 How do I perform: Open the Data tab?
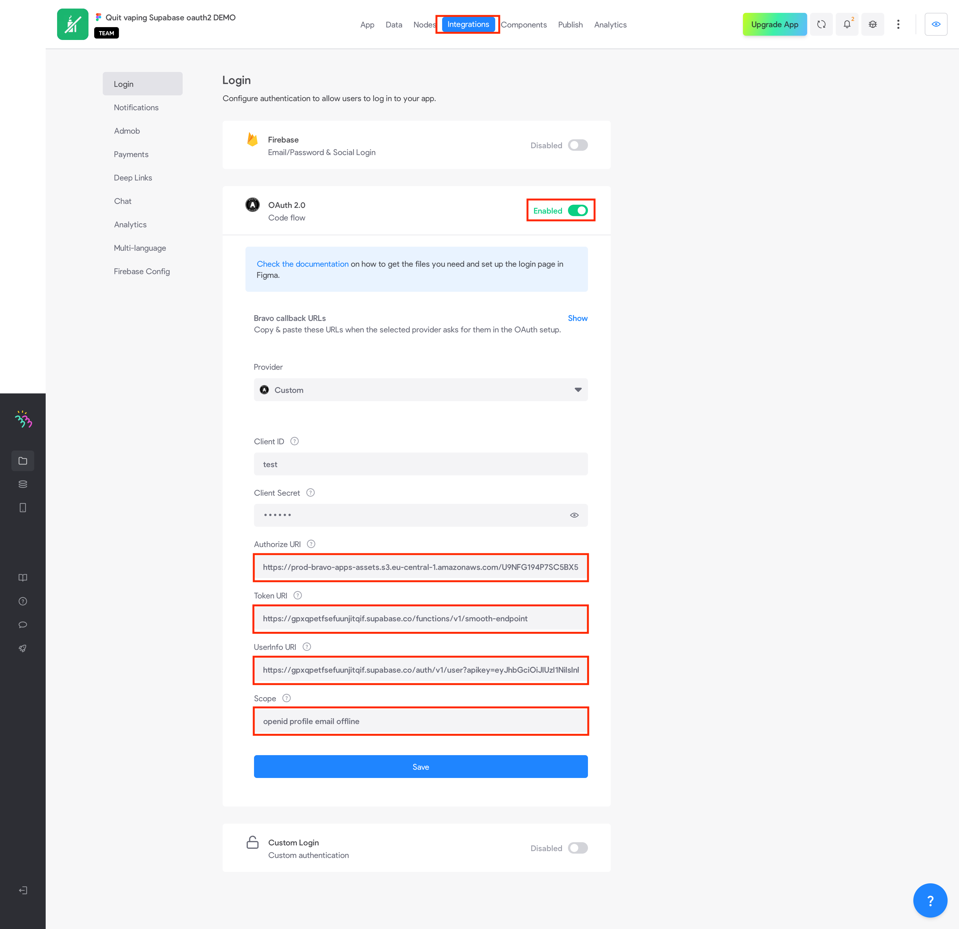[394, 25]
